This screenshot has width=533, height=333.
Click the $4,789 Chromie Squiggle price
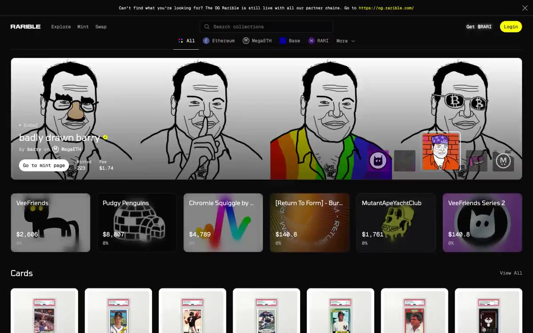[200, 234]
